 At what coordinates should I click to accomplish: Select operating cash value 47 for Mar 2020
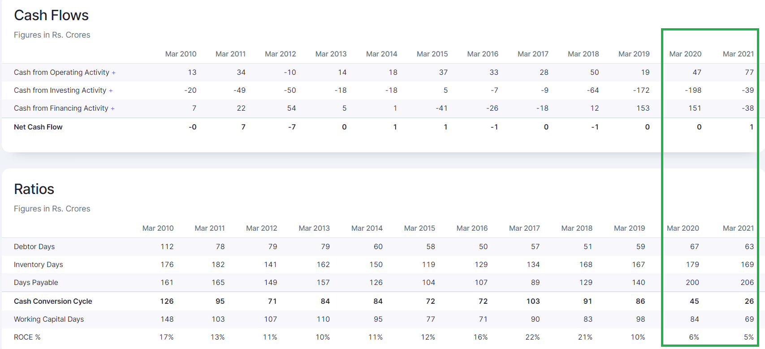pyautogui.click(x=697, y=73)
